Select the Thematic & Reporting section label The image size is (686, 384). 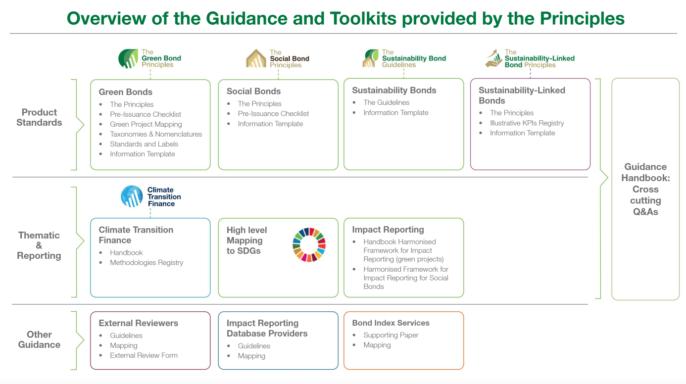point(39,245)
